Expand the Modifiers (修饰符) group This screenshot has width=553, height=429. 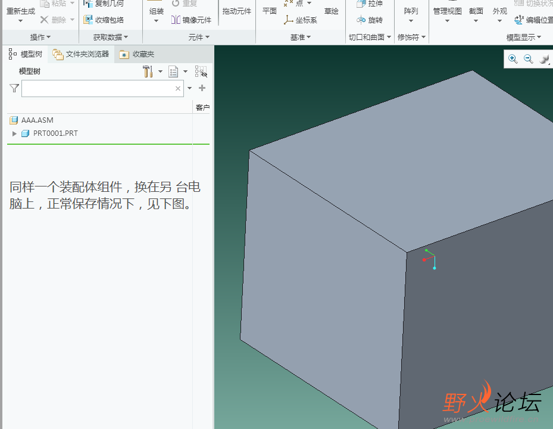pos(411,37)
